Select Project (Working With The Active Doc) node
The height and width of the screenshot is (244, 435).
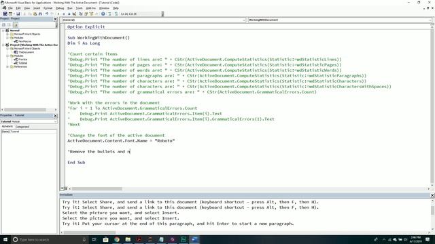tap(34, 45)
